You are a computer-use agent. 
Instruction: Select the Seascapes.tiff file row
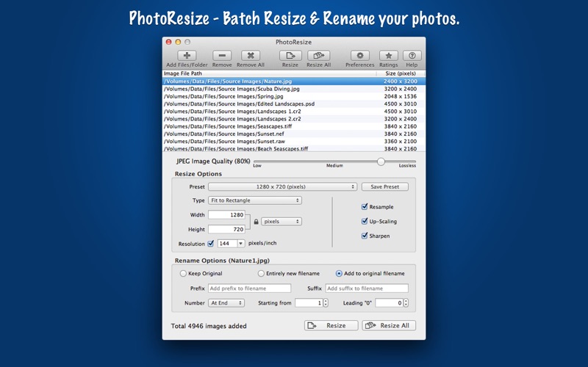[294, 126]
